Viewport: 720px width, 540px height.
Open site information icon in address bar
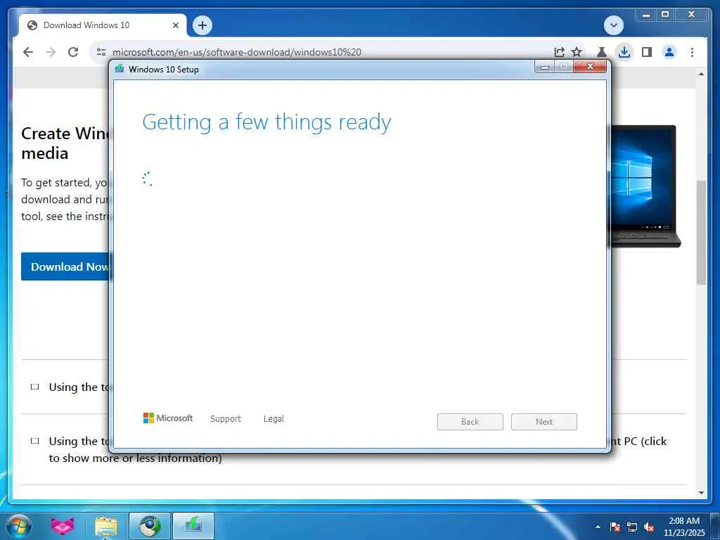pos(101,52)
